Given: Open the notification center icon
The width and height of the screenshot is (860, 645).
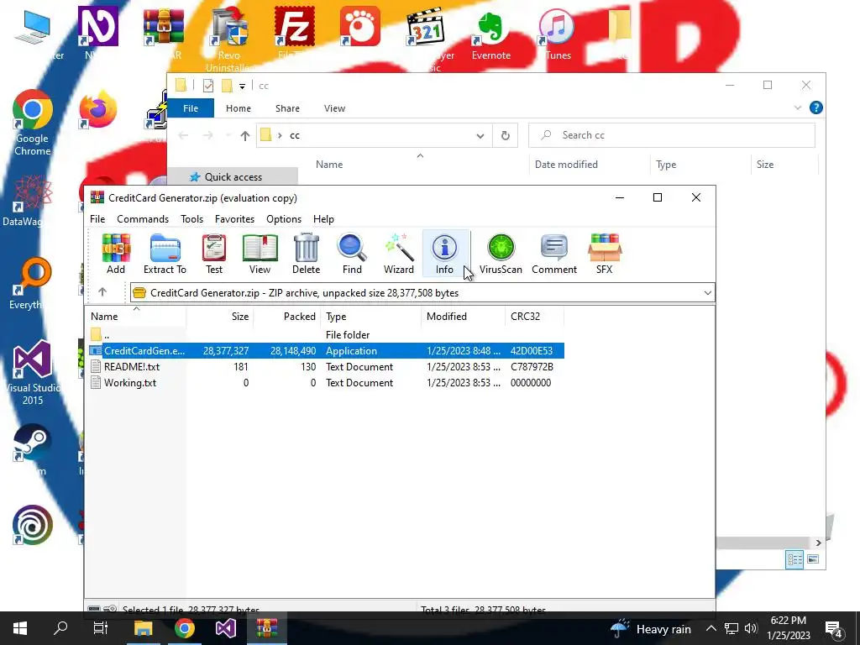Looking at the screenshot, I should [834, 630].
